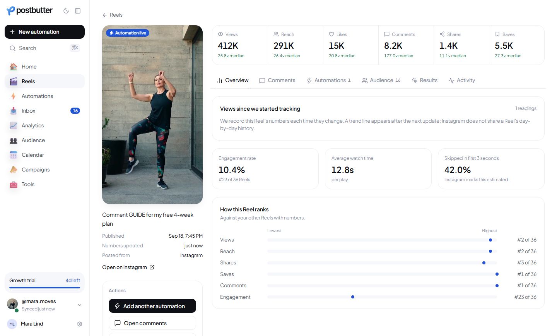The width and height of the screenshot is (557, 336).
Task: Open Inbox tray icon in sidebar
Action: click(14, 111)
